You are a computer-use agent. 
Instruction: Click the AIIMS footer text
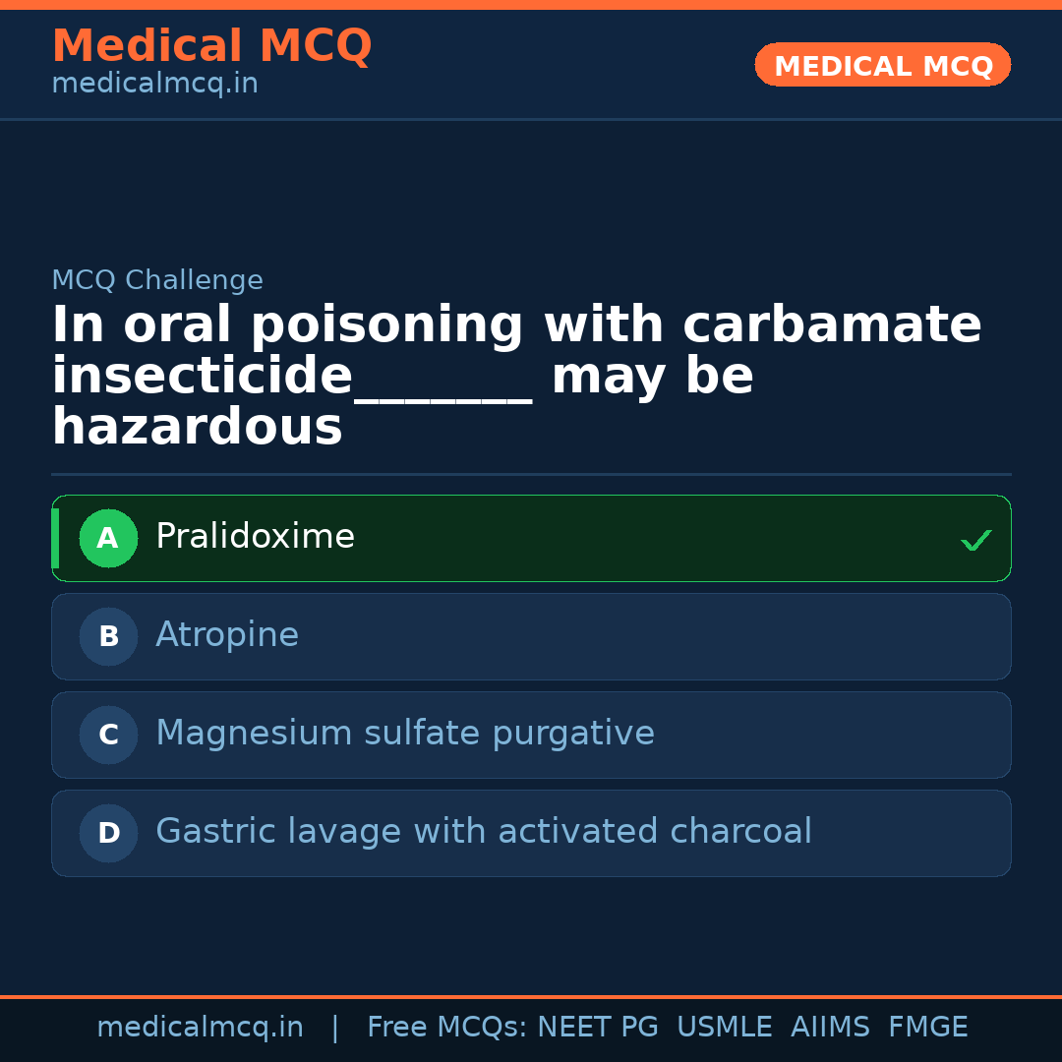pos(829,1028)
